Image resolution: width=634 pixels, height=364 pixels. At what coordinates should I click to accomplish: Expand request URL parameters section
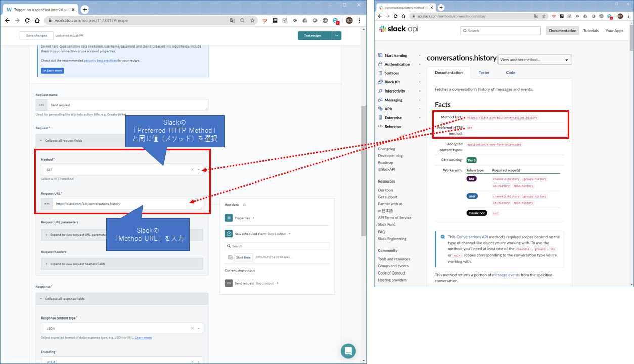(122, 235)
